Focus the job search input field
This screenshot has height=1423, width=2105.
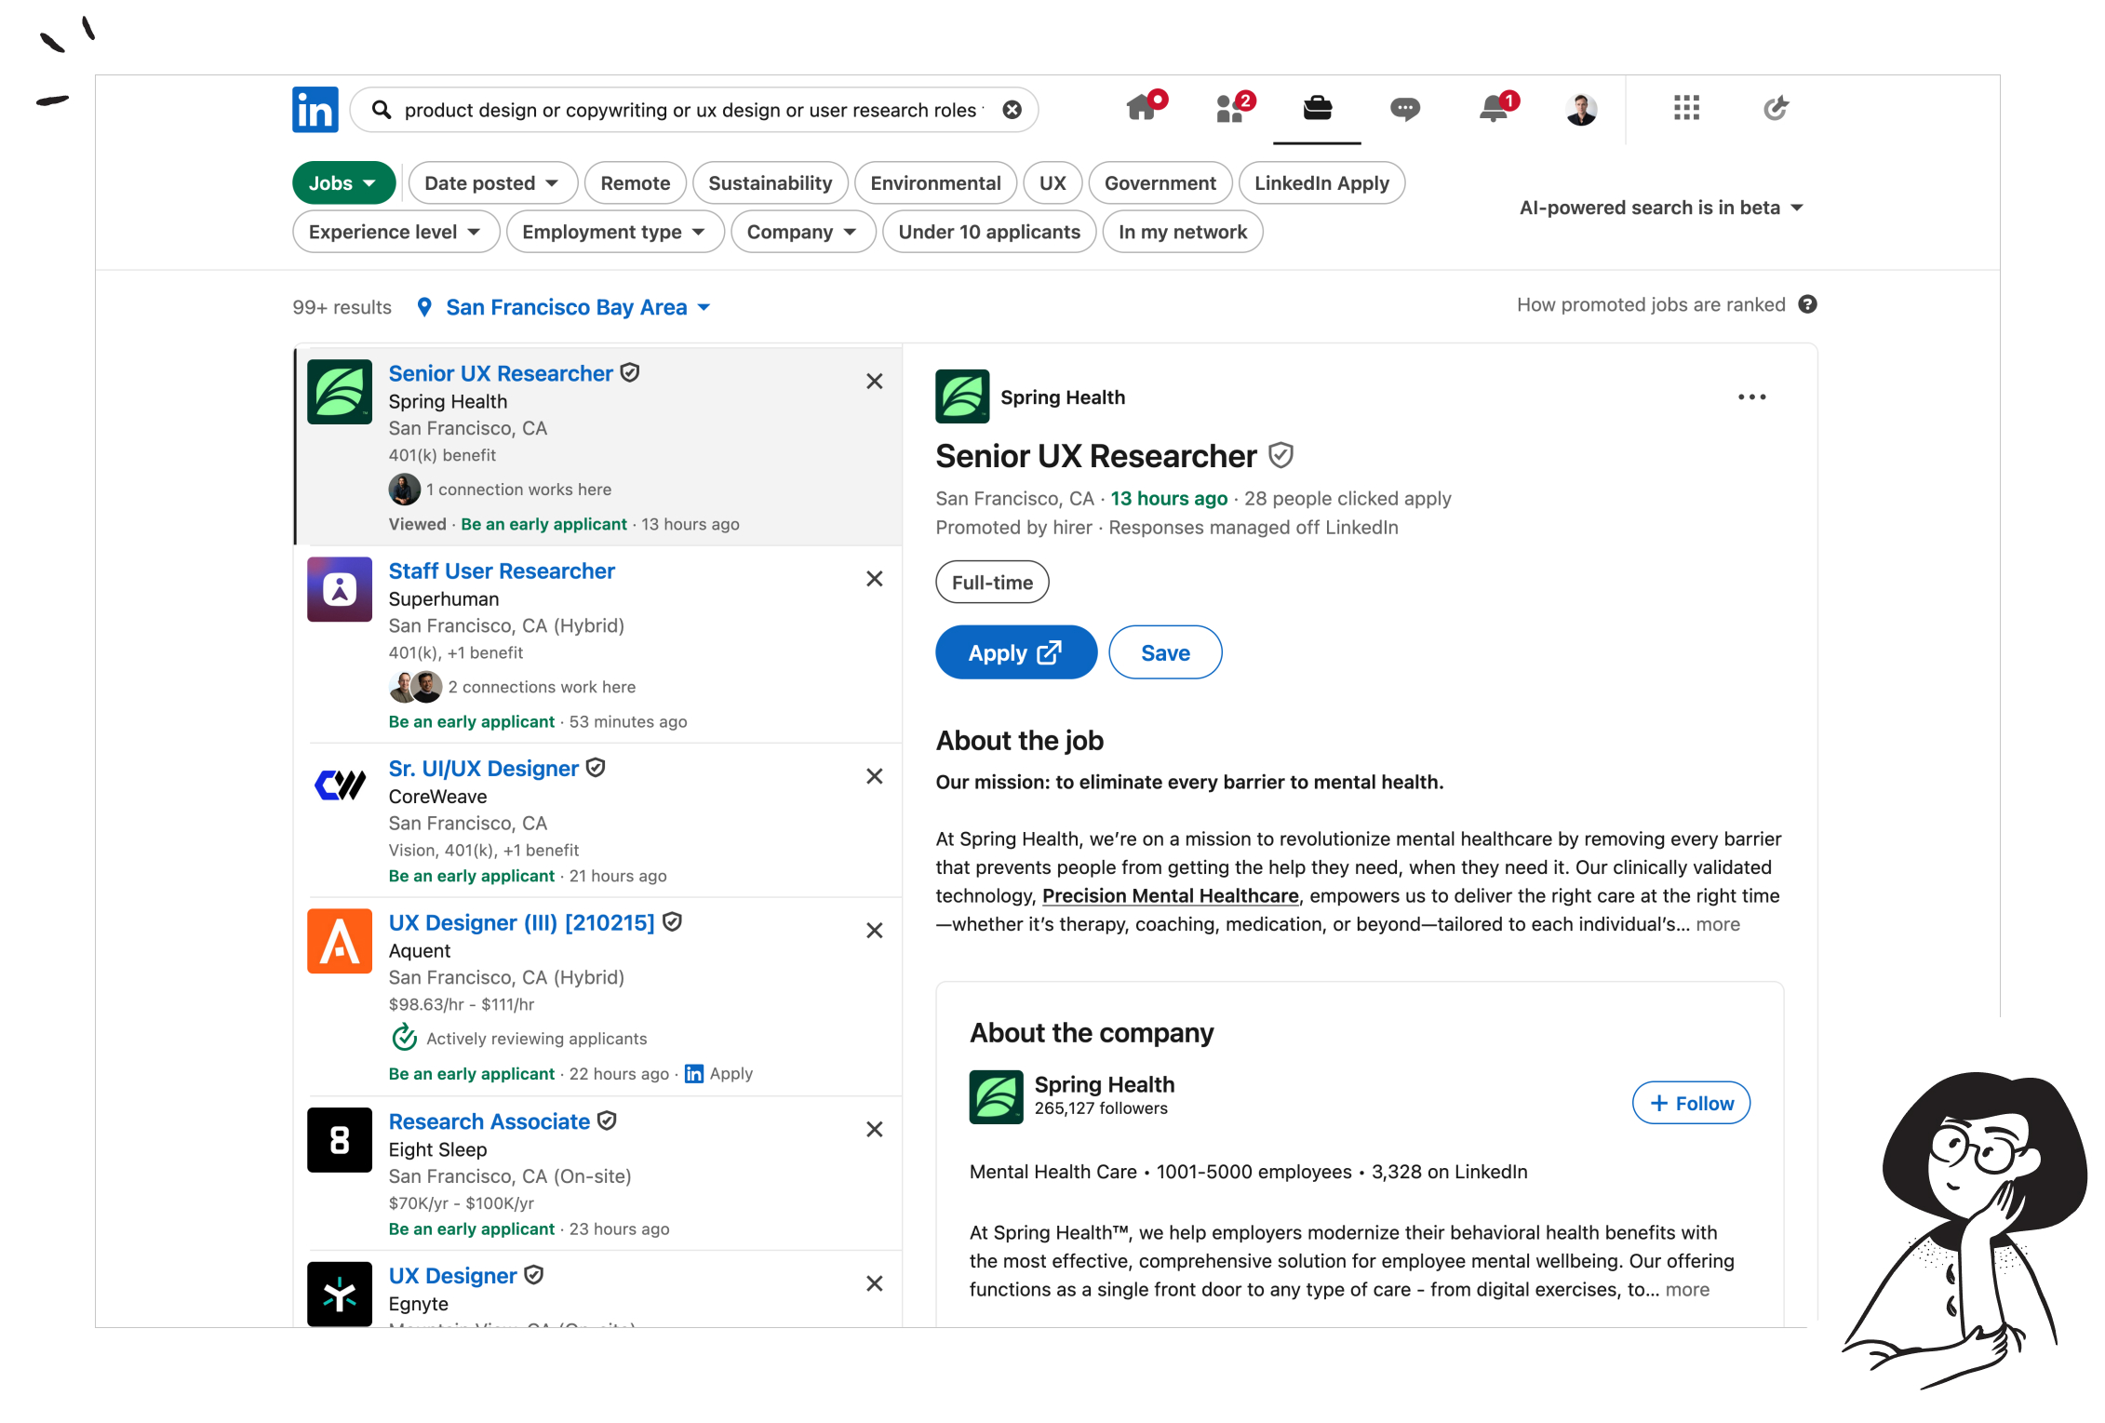click(692, 110)
